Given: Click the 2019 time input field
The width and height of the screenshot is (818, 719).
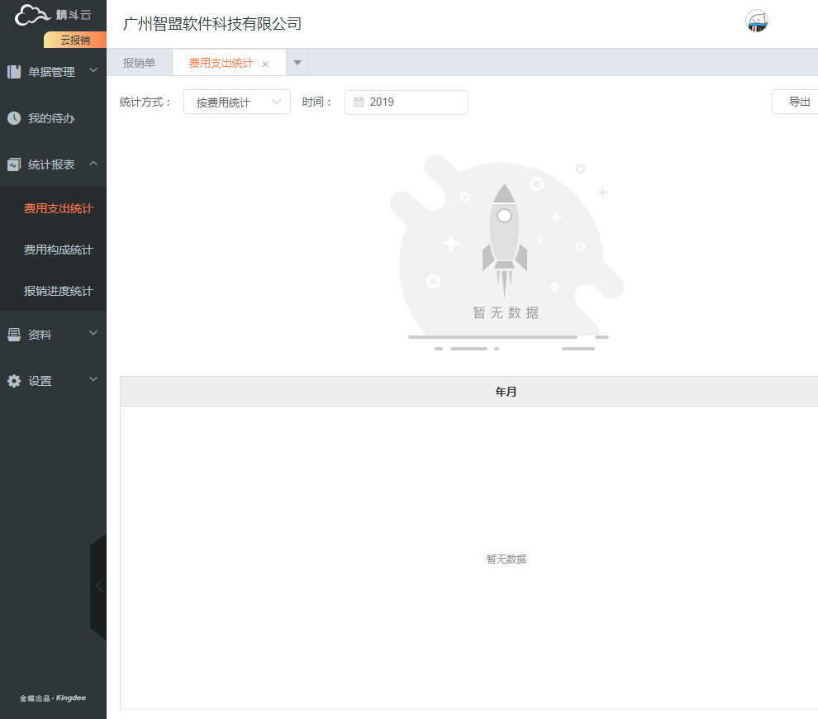Looking at the screenshot, I should coord(407,102).
